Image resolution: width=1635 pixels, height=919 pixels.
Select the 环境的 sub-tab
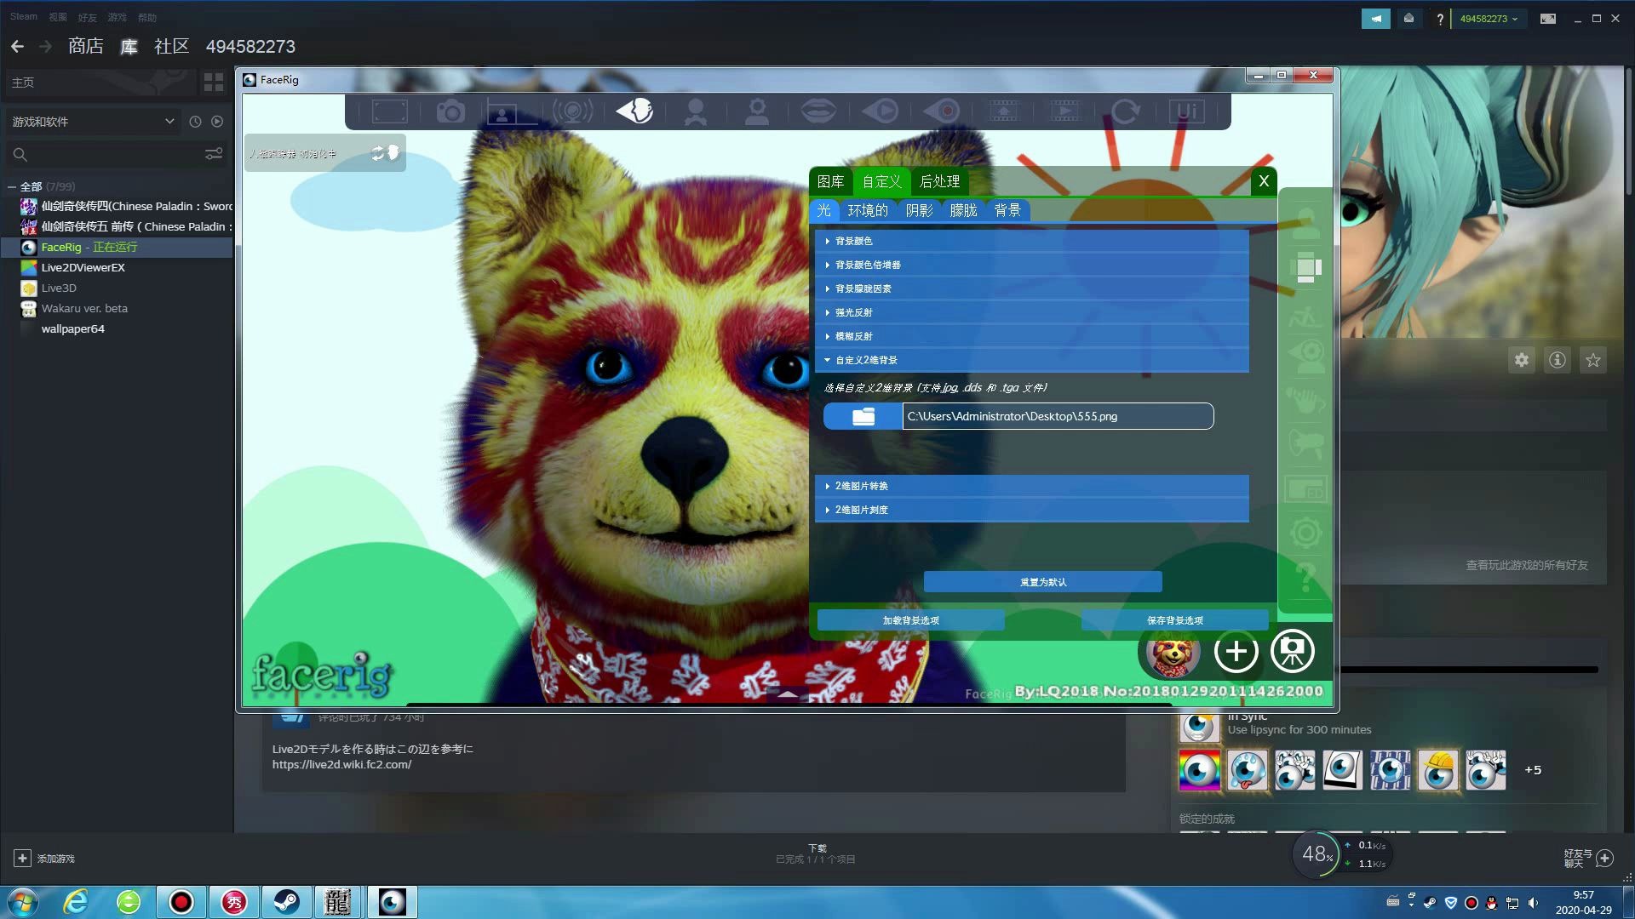pyautogui.click(x=868, y=210)
